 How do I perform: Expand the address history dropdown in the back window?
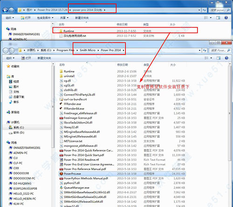(x=199, y=10)
